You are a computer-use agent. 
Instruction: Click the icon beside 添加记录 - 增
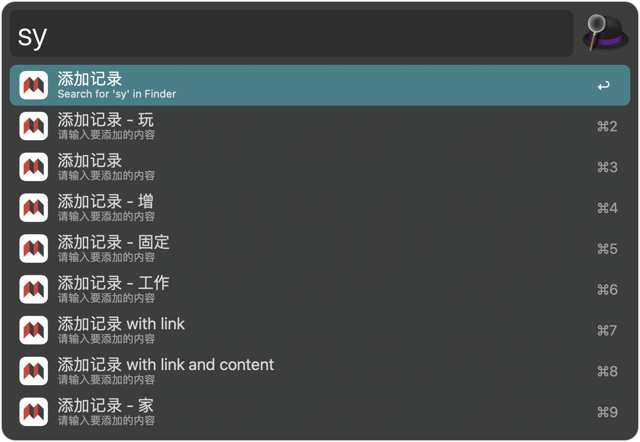[34, 208]
